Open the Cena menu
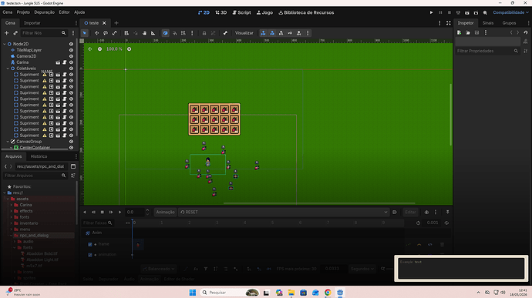Screen dimensions: 532x298 coord(8,12)
